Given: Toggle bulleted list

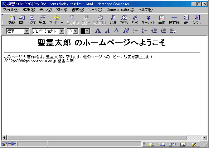Looking at the screenshot, I should (x=135, y=31).
